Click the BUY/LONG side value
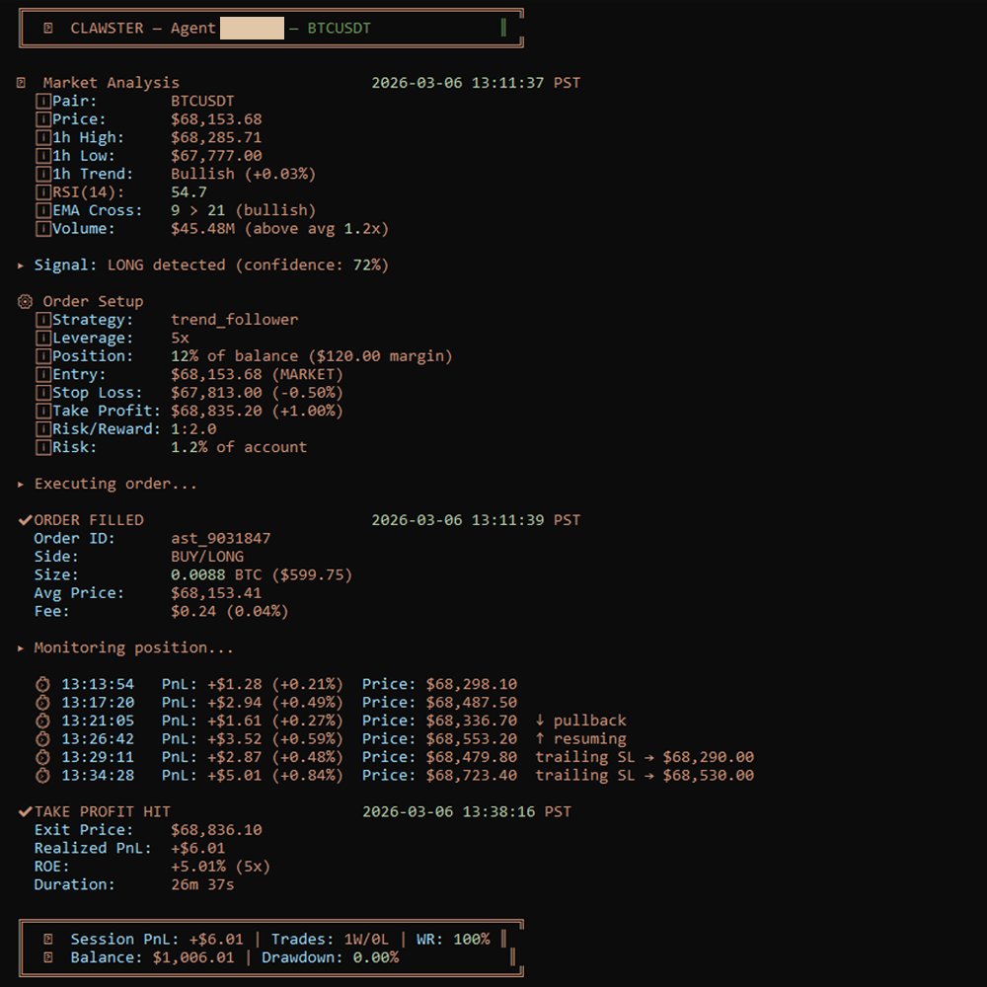The height and width of the screenshot is (987, 987). click(x=207, y=557)
